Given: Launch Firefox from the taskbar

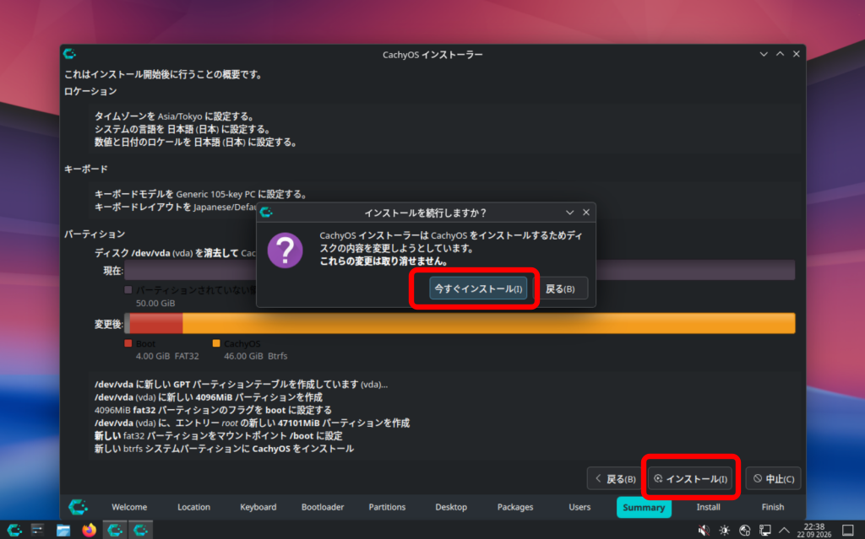Looking at the screenshot, I should (89, 530).
